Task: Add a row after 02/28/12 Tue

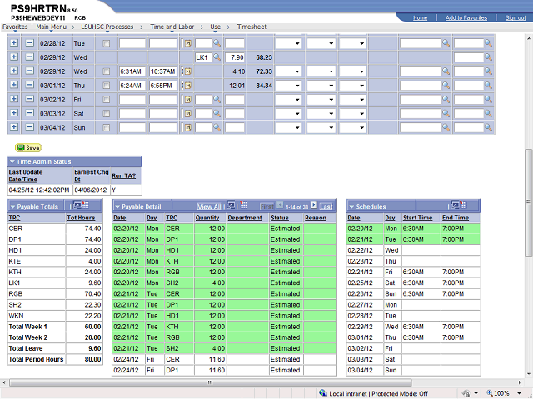Action: 14,42
